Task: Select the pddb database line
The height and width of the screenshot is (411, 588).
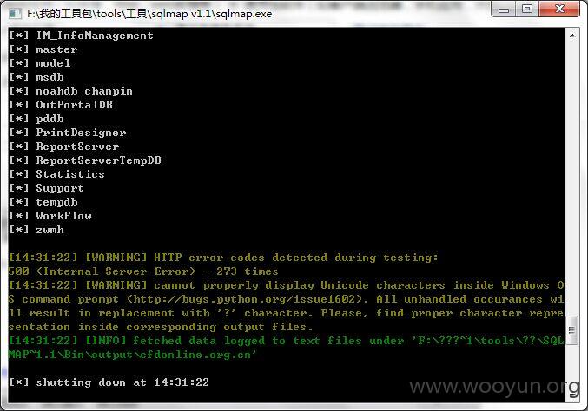Action: coord(36,119)
